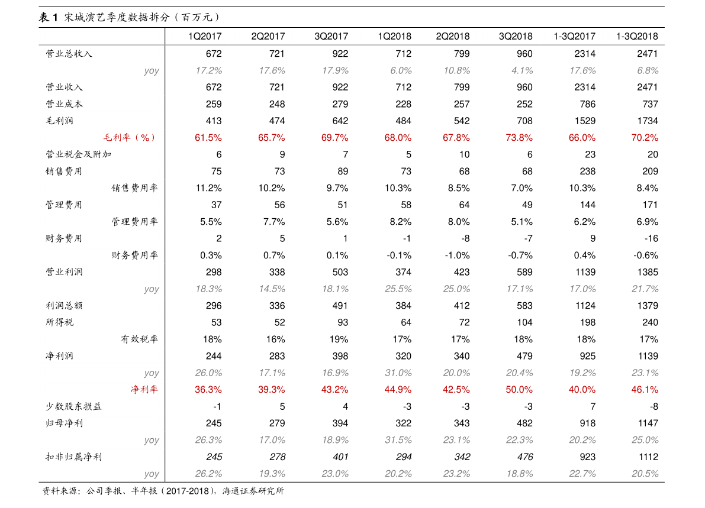Select the 1-3Q2018 column header

tap(637, 37)
